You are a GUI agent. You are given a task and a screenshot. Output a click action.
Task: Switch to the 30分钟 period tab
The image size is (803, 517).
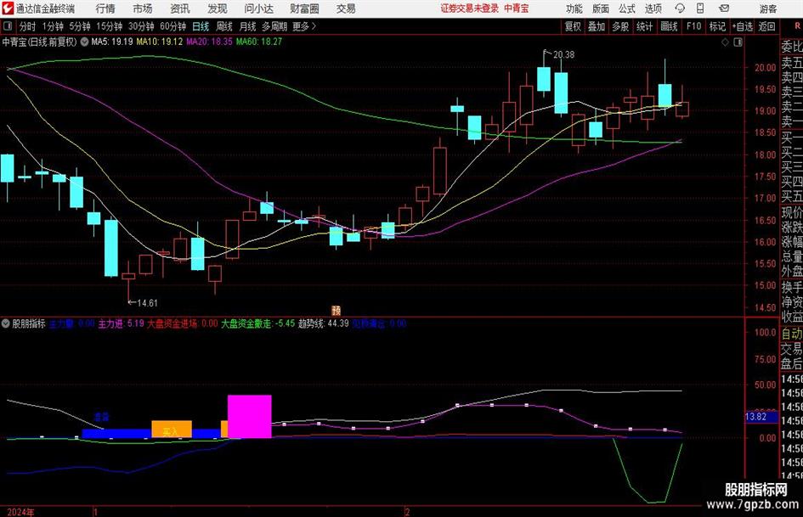point(141,26)
